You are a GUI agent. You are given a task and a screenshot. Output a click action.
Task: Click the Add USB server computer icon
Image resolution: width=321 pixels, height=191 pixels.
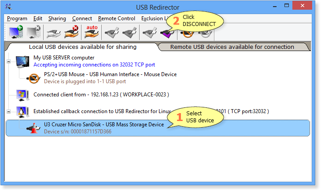pos(16,32)
